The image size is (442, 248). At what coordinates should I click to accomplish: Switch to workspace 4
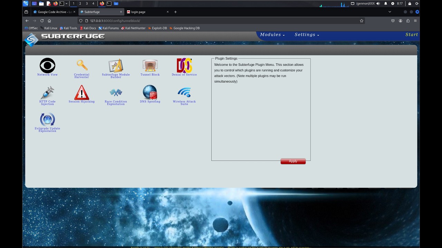(x=93, y=3)
